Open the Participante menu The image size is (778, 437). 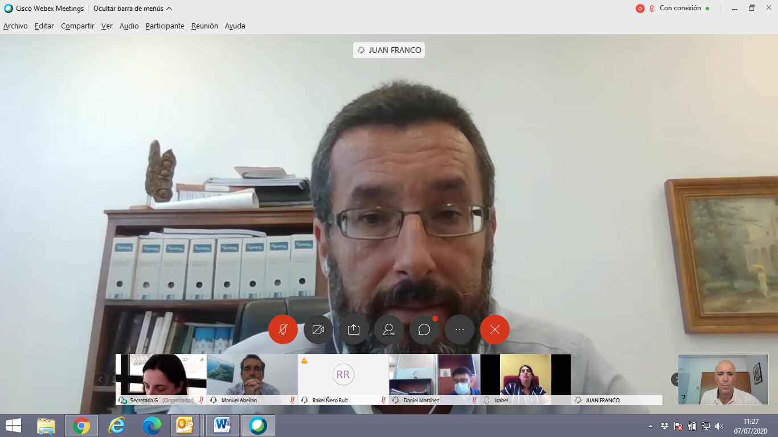165,26
